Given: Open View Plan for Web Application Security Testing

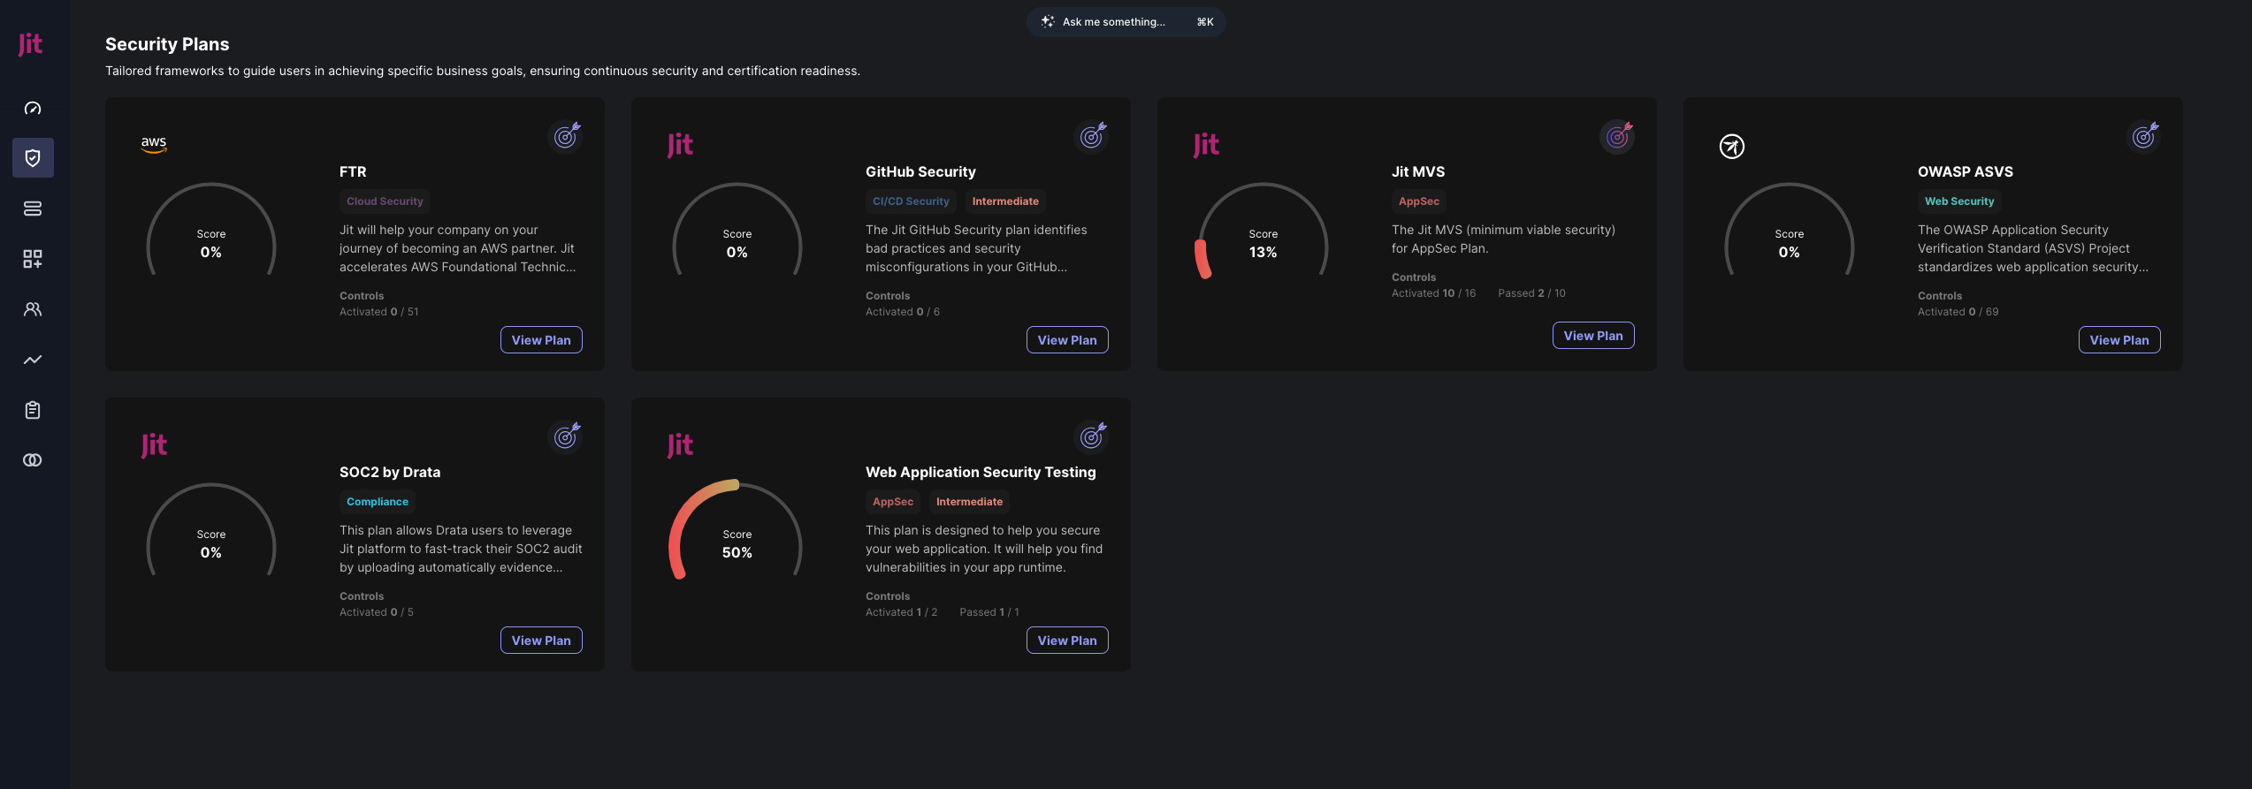Looking at the screenshot, I should coord(1066,641).
